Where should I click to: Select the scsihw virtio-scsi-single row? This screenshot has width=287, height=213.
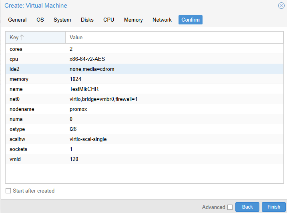145,139
